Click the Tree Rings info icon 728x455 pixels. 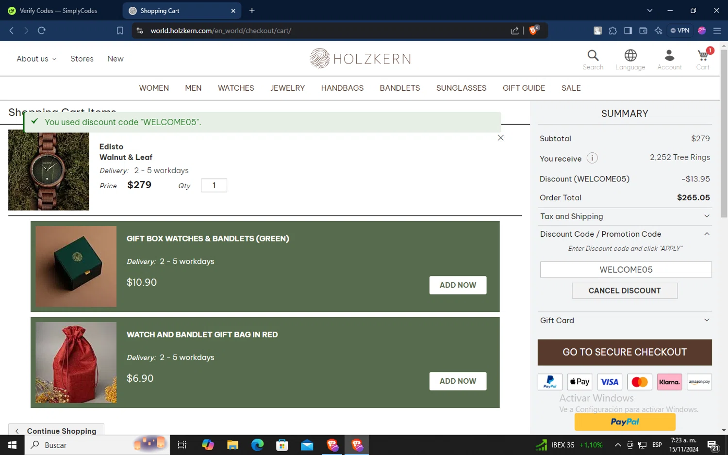(592, 158)
